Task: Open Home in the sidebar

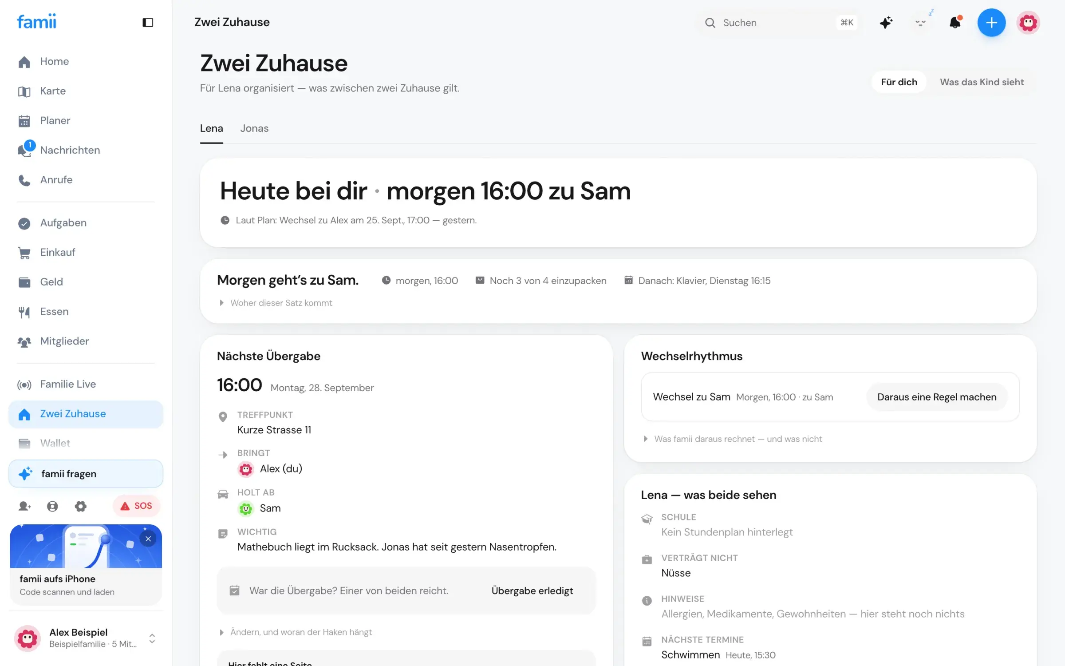Action: tap(86, 61)
